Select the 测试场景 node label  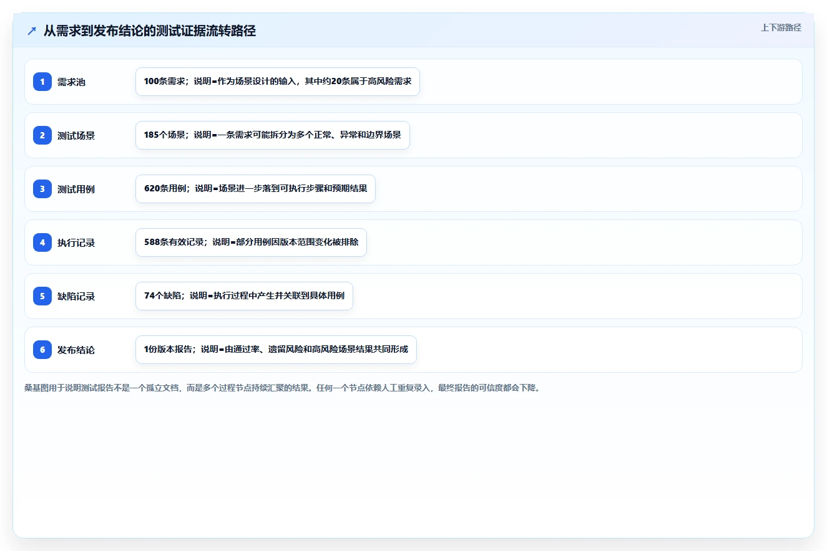click(x=76, y=135)
